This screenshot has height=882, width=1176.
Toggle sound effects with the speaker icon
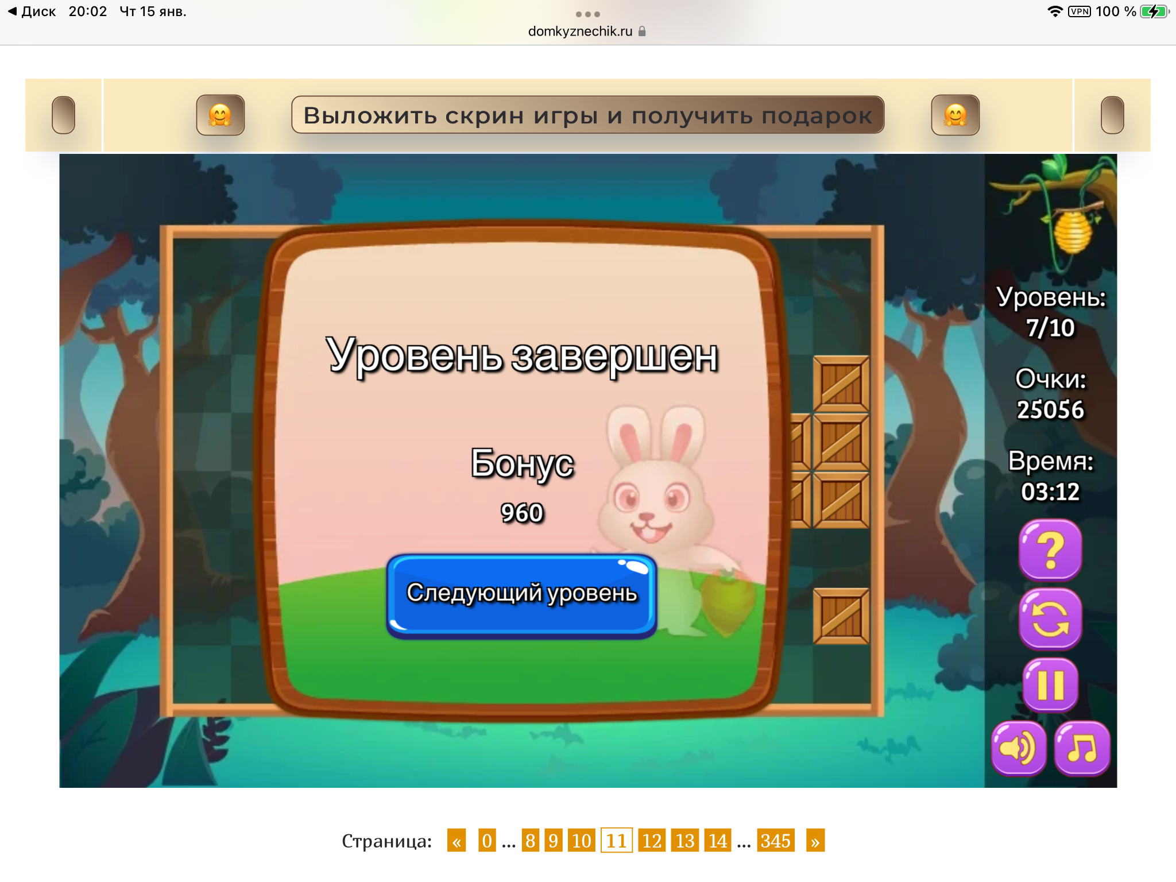(1018, 748)
